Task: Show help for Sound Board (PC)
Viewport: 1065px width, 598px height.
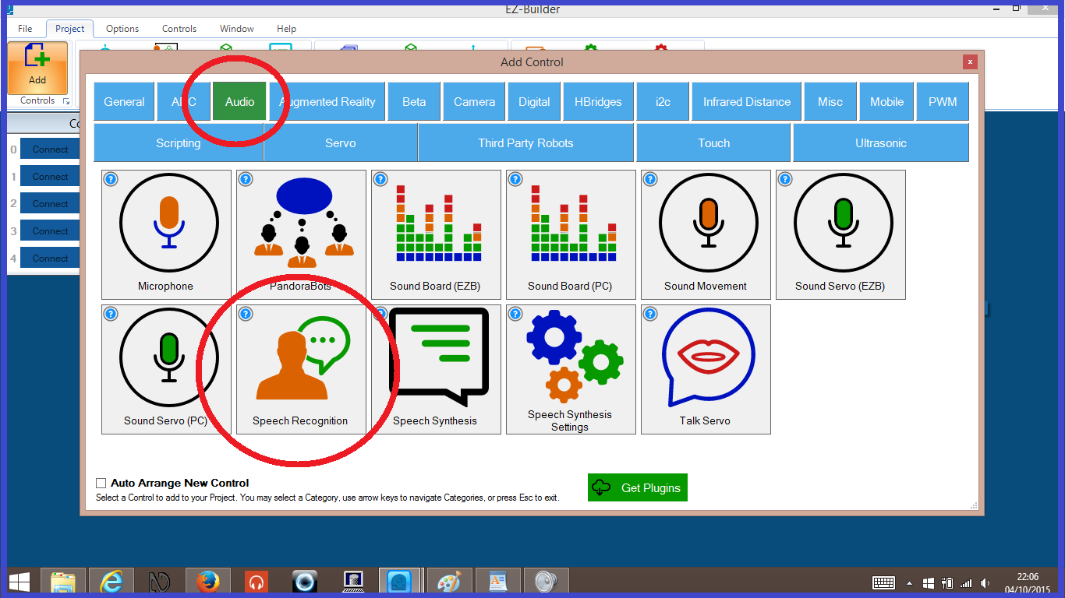Action: click(515, 179)
